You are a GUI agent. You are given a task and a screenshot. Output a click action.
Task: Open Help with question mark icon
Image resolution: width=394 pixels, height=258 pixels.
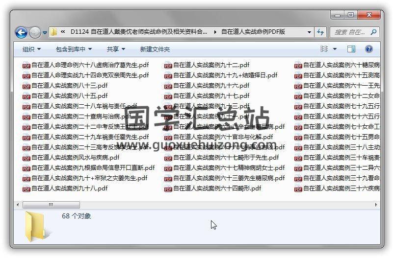tap(369, 49)
